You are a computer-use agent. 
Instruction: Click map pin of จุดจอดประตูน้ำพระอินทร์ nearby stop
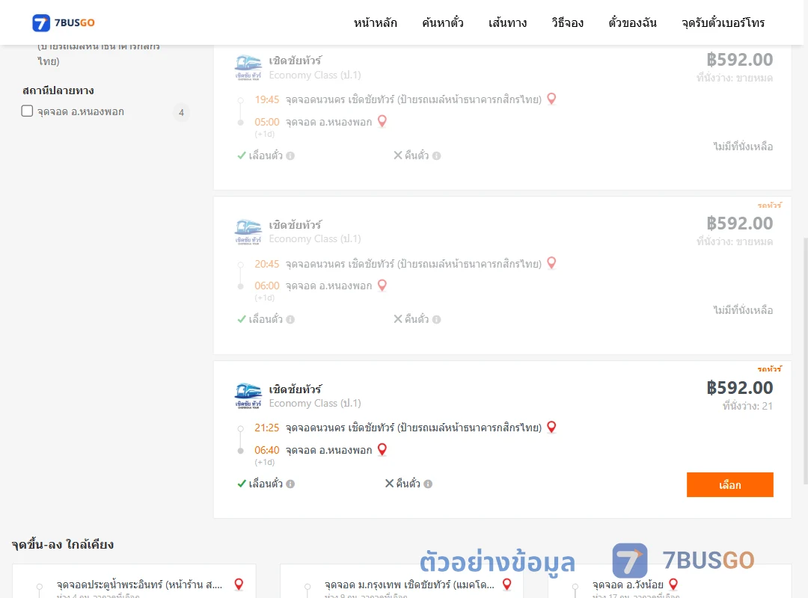(x=239, y=584)
